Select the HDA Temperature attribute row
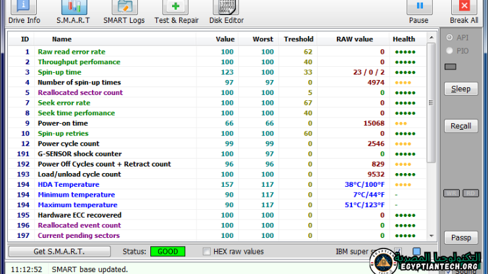 pyautogui.click(x=68, y=185)
